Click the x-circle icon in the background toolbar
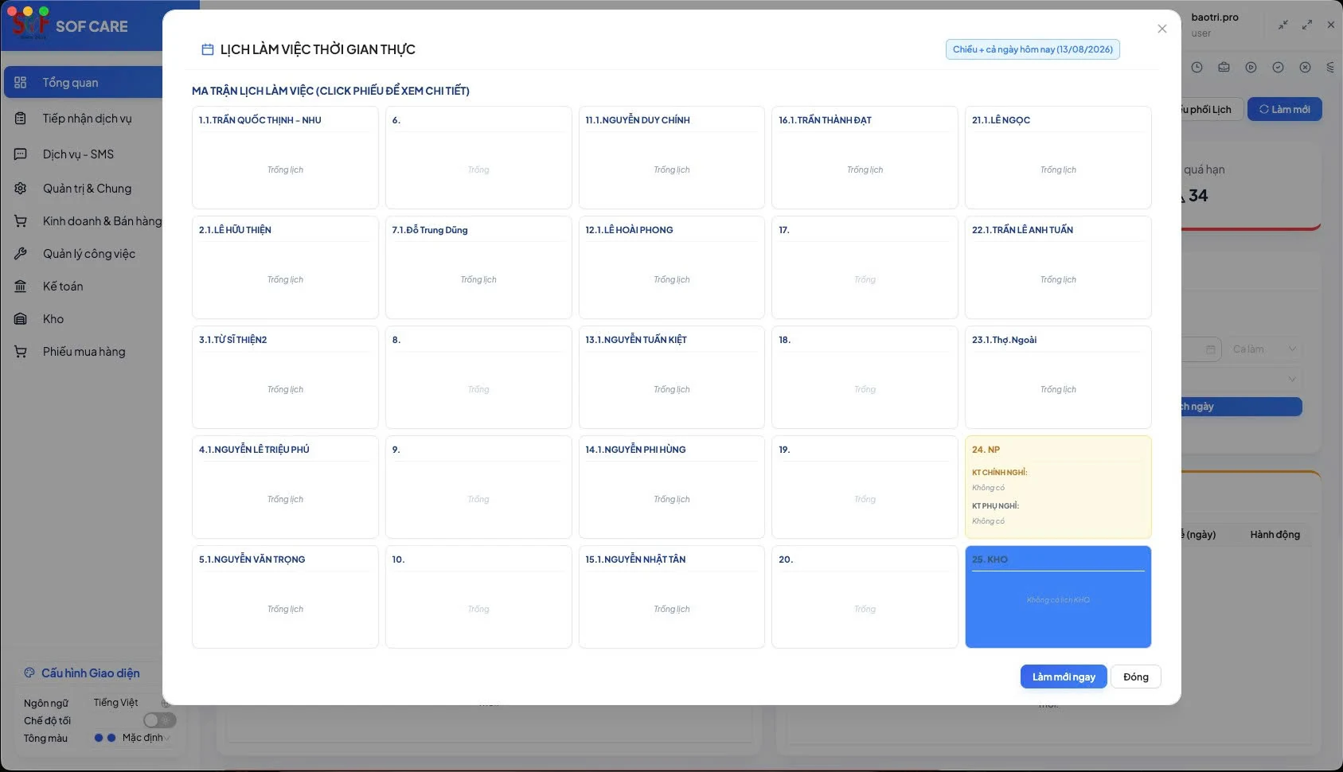This screenshot has height=772, width=1343. 1305,68
